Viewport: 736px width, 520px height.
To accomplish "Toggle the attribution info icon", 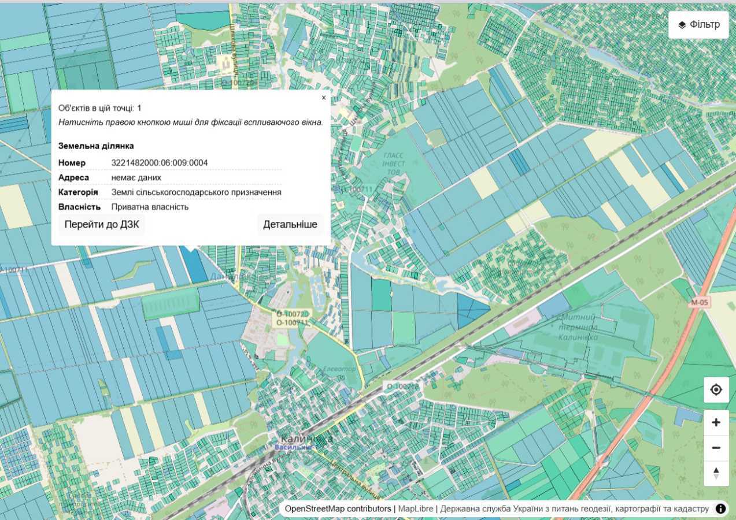I will pyautogui.click(x=720, y=508).
